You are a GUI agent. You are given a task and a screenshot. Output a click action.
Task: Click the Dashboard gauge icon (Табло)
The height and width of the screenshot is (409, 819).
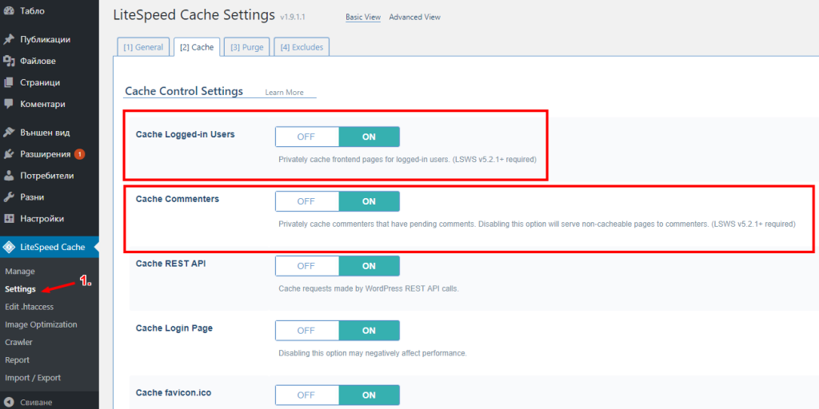pyautogui.click(x=9, y=11)
